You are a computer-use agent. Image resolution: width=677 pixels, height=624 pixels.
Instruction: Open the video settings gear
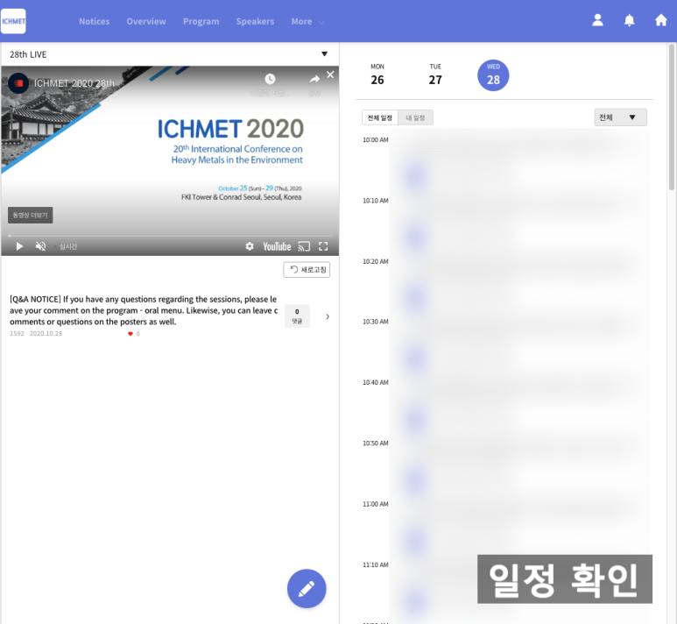(250, 246)
